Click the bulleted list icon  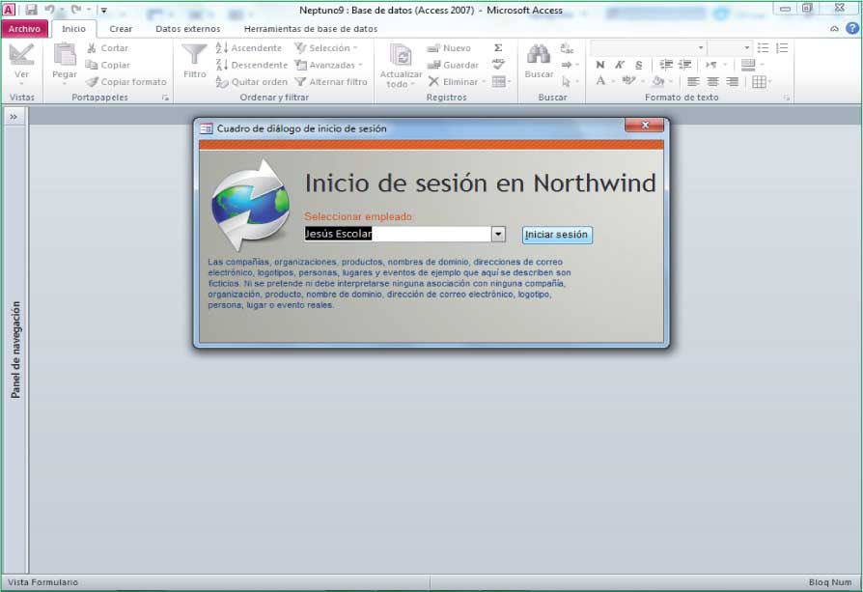pos(763,48)
